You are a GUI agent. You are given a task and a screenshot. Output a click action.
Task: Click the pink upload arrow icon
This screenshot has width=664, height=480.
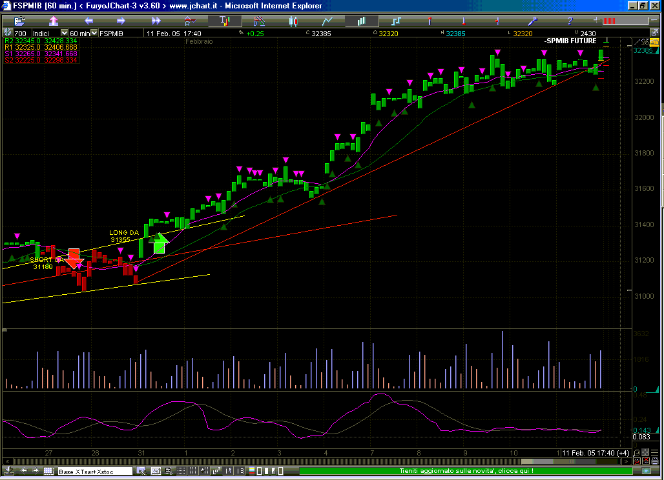coord(53,21)
